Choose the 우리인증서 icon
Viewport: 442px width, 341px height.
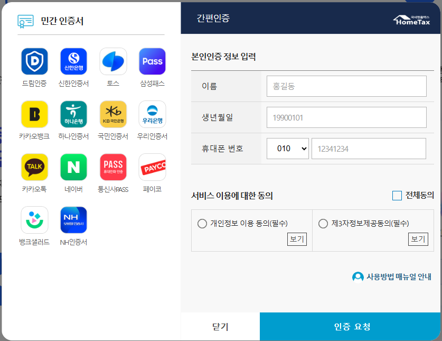click(152, 114)
